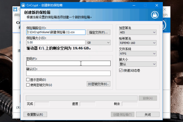Click the large padlock icon in the header banner

tap(155, 15)
